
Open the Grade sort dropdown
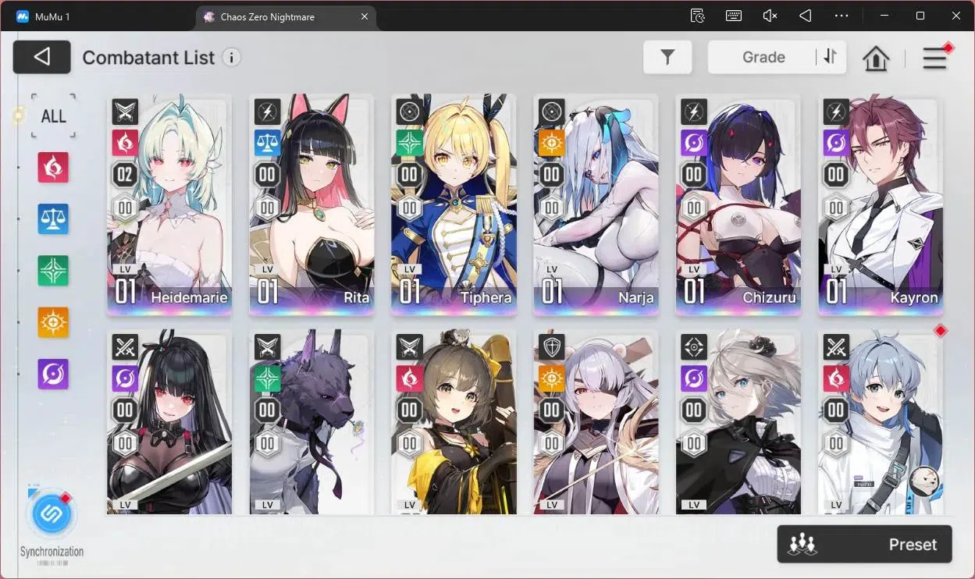tap(763, 57)
